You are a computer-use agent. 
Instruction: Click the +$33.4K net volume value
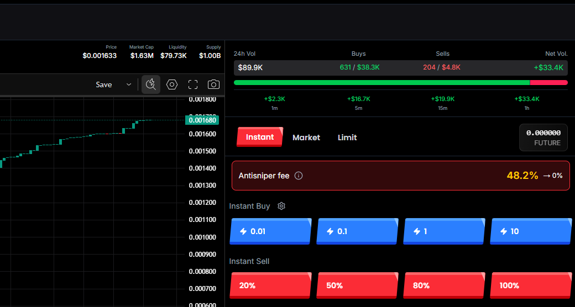coord(548,67)
